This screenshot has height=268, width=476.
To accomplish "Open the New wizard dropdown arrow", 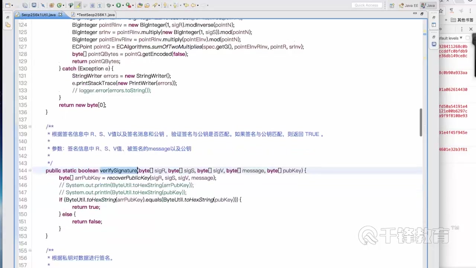I will coord(12,6).
